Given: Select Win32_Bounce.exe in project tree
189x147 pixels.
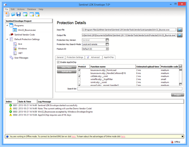Looking at the screenshot, I should coord(27,30).
